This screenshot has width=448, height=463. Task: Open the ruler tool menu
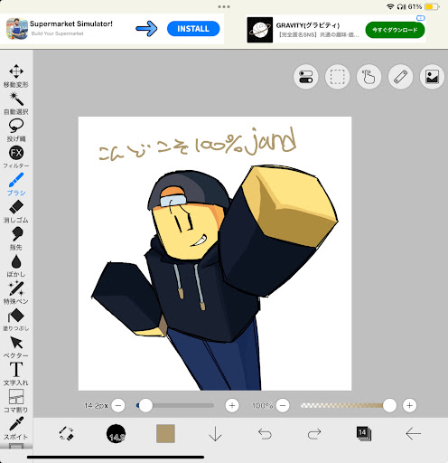(400, 77)
